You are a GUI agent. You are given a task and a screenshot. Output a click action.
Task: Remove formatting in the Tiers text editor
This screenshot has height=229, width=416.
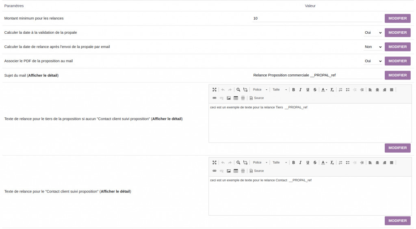(332, 90)
